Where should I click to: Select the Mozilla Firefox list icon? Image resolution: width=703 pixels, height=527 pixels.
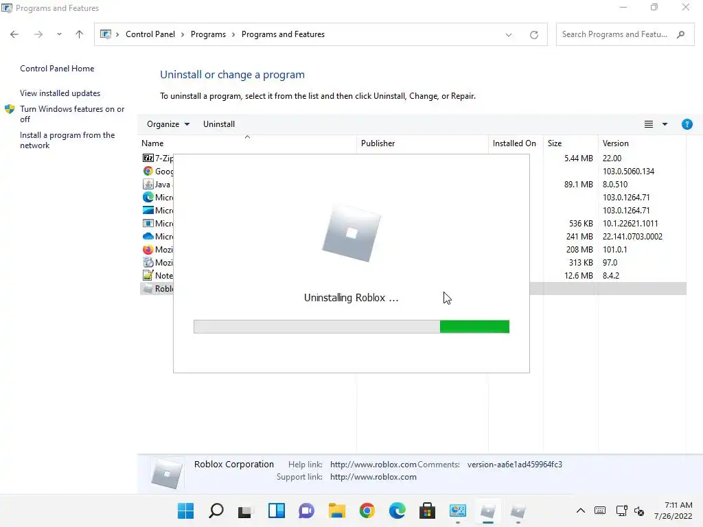(148, 250)
